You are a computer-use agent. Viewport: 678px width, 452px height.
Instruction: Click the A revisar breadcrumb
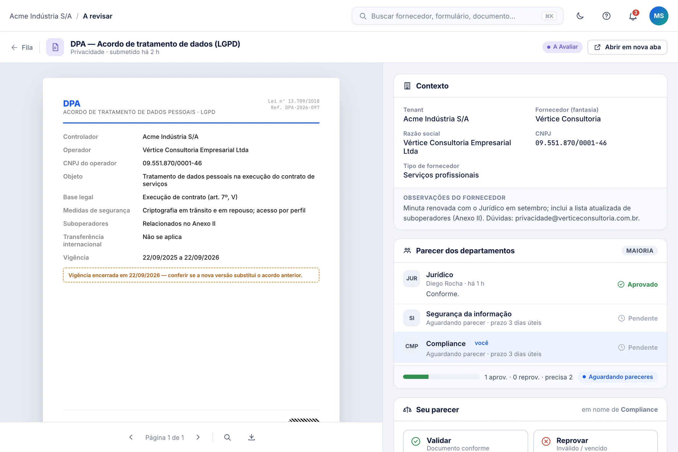pyautogui.click(x=97, y=16)
